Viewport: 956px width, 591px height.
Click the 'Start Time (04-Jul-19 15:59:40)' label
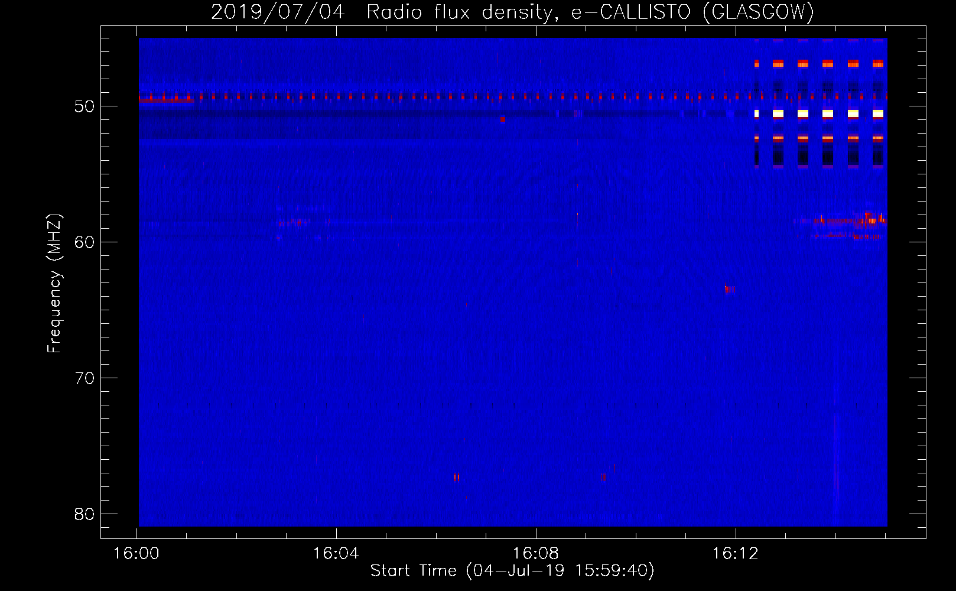(512, 571)
